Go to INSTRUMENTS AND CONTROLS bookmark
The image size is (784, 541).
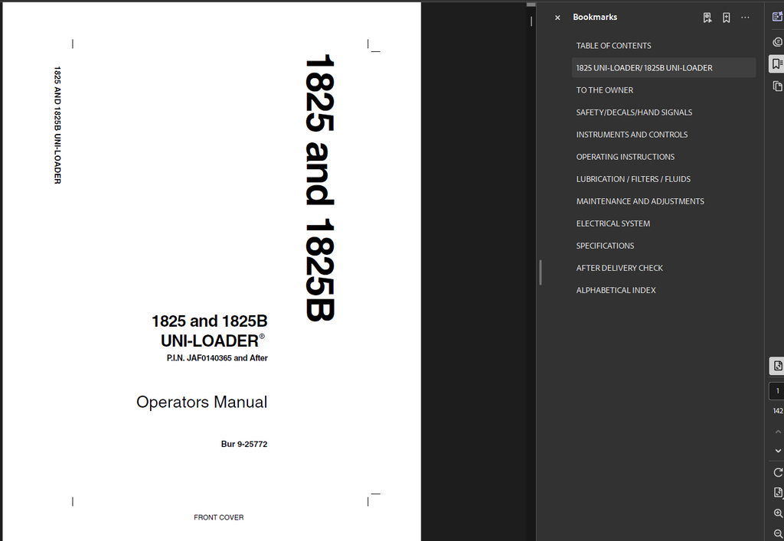(632, 135)
